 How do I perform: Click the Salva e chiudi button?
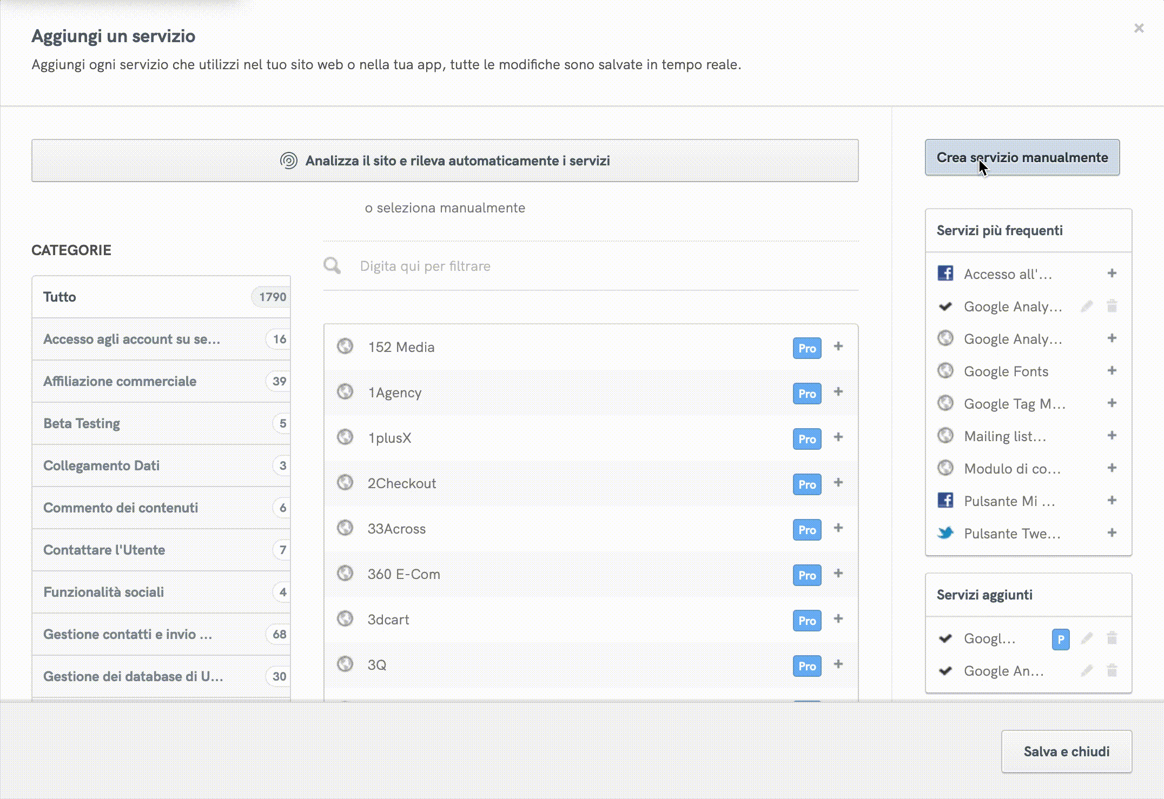(x=1066, y=751)
